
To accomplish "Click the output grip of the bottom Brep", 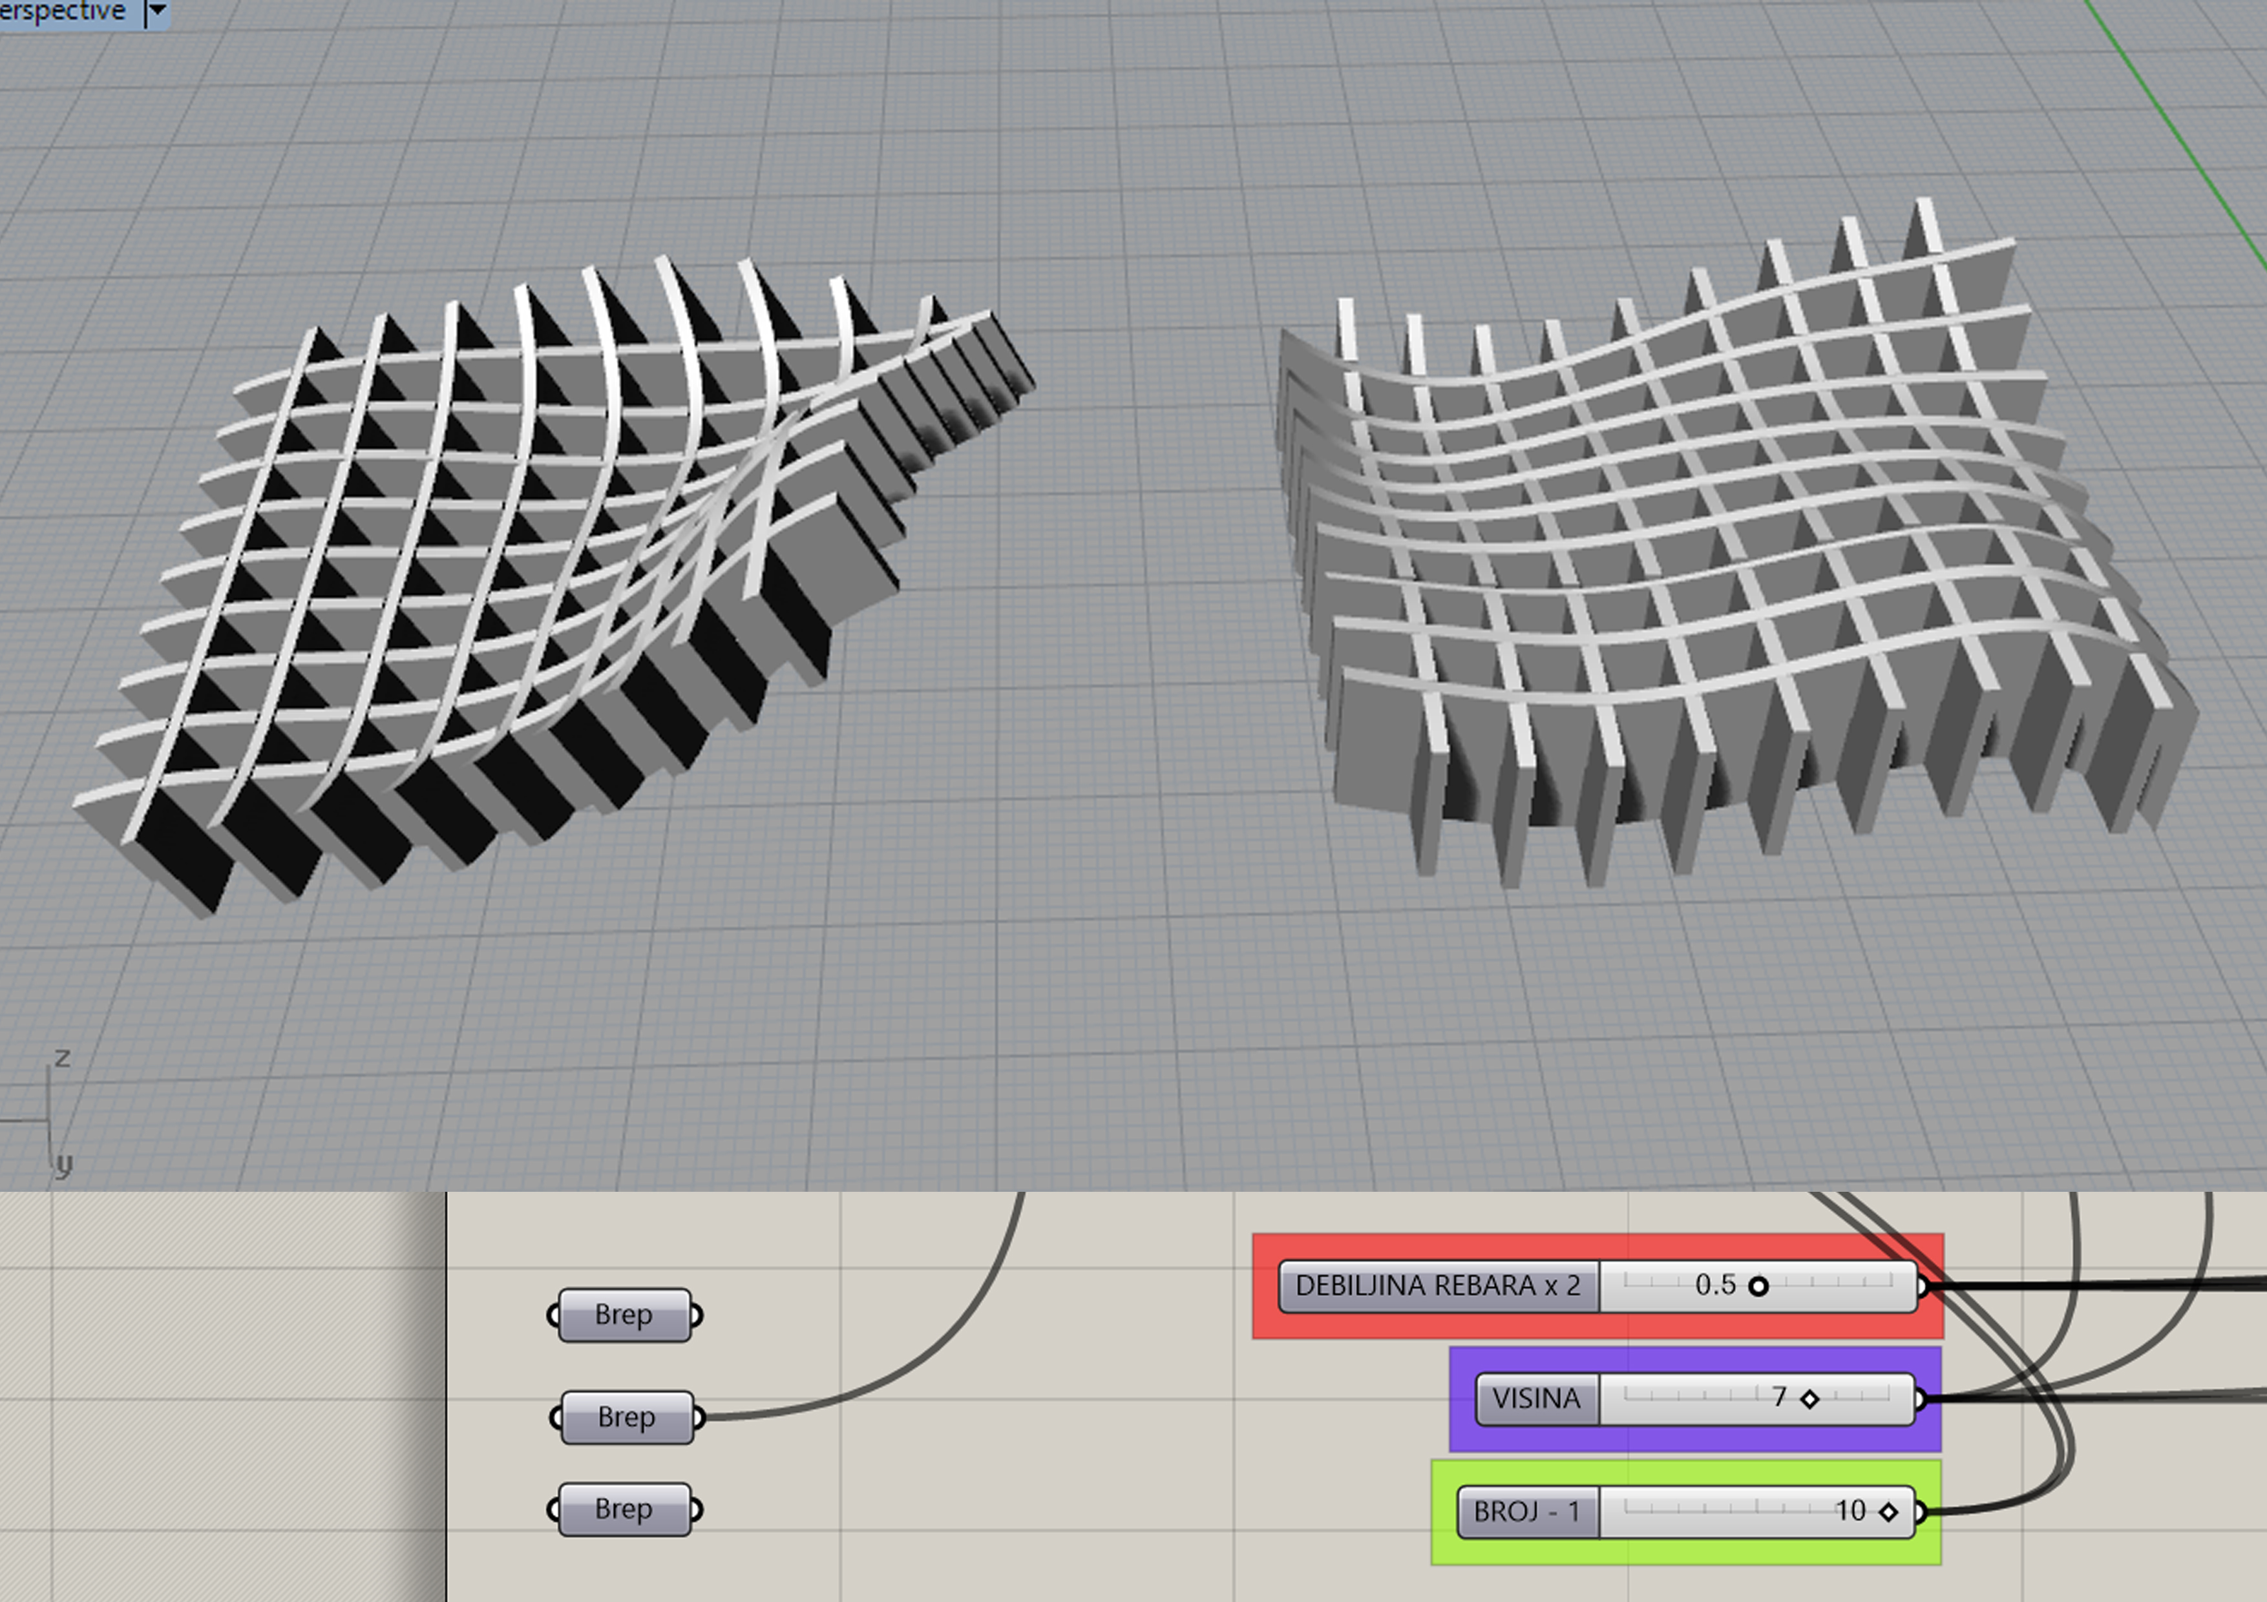I will [x=696, y=1510].
